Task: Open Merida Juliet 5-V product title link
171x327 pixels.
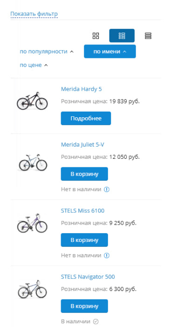Action: [82, 144]
